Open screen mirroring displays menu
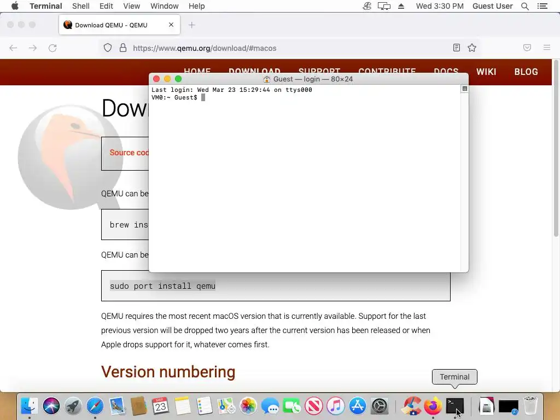Viewport: 560px width, 420px height. pos(384,6)
